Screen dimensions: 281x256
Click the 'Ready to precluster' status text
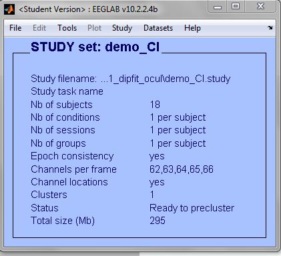click(192, 208)
